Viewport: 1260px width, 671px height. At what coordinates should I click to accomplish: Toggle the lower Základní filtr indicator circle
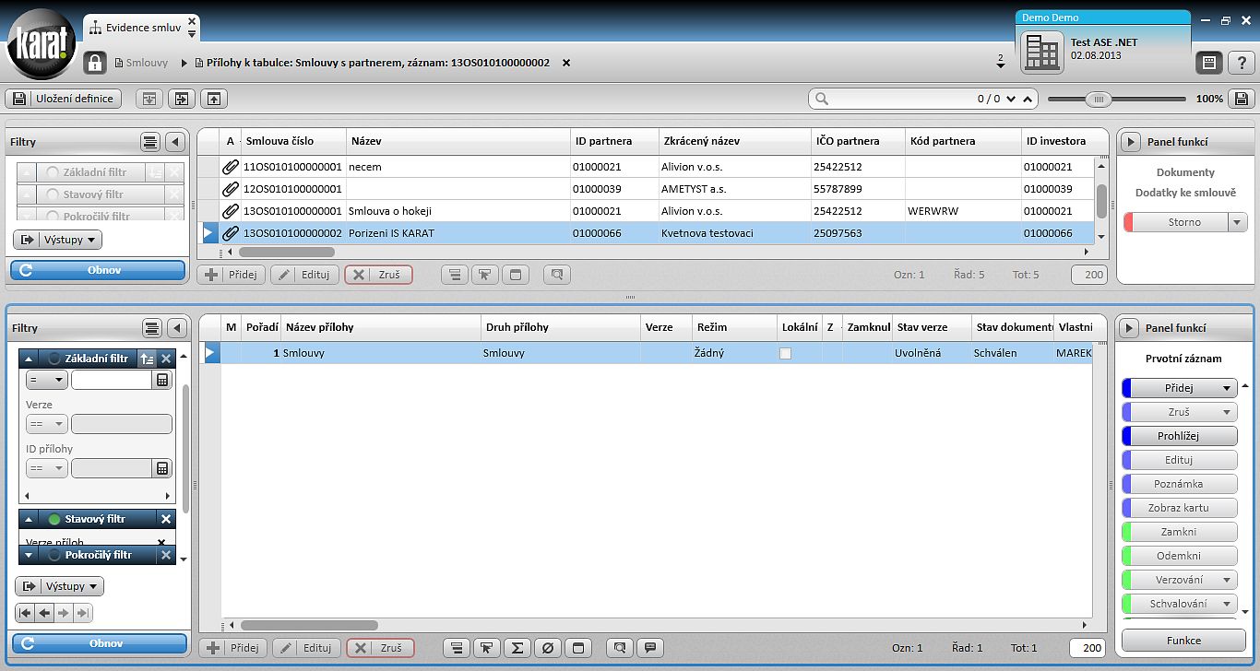[54, 359]
